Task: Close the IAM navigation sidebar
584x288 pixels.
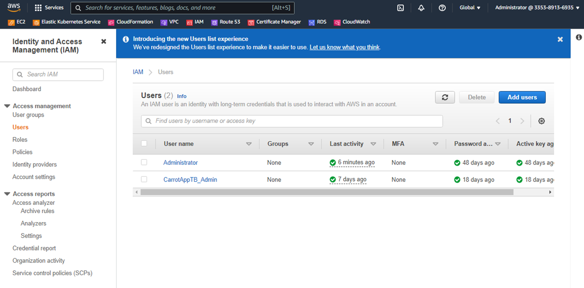Action: [104, 42]
